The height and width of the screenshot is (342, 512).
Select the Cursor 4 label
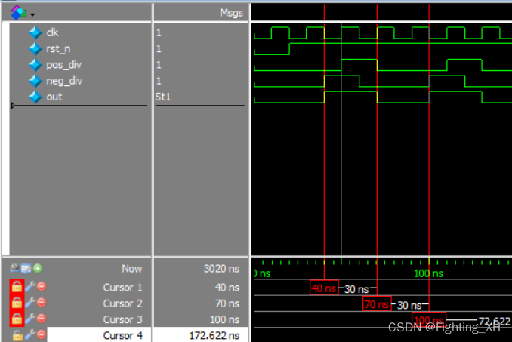coord(123,335)
